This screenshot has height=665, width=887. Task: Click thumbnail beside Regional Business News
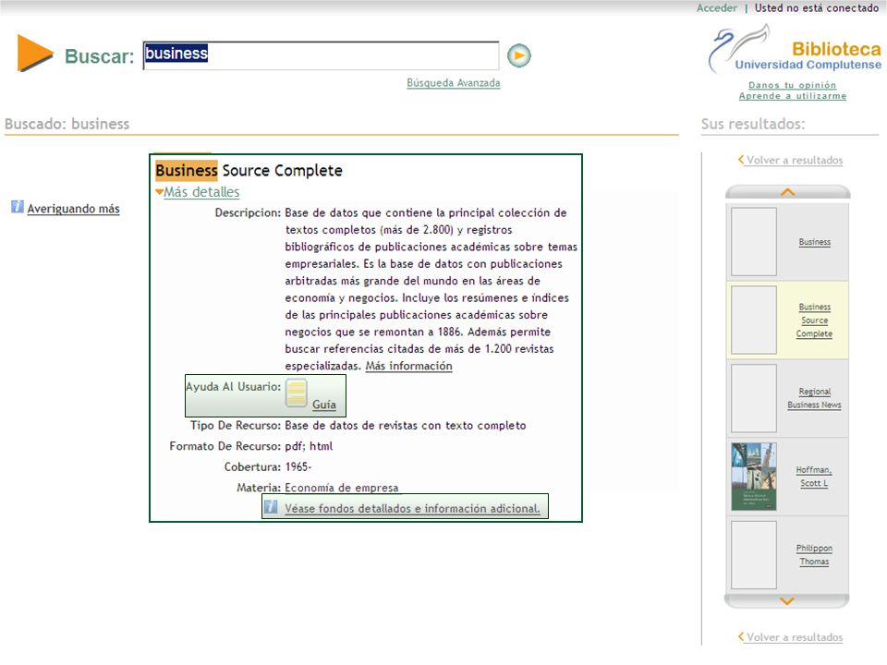tap(754, 399)
